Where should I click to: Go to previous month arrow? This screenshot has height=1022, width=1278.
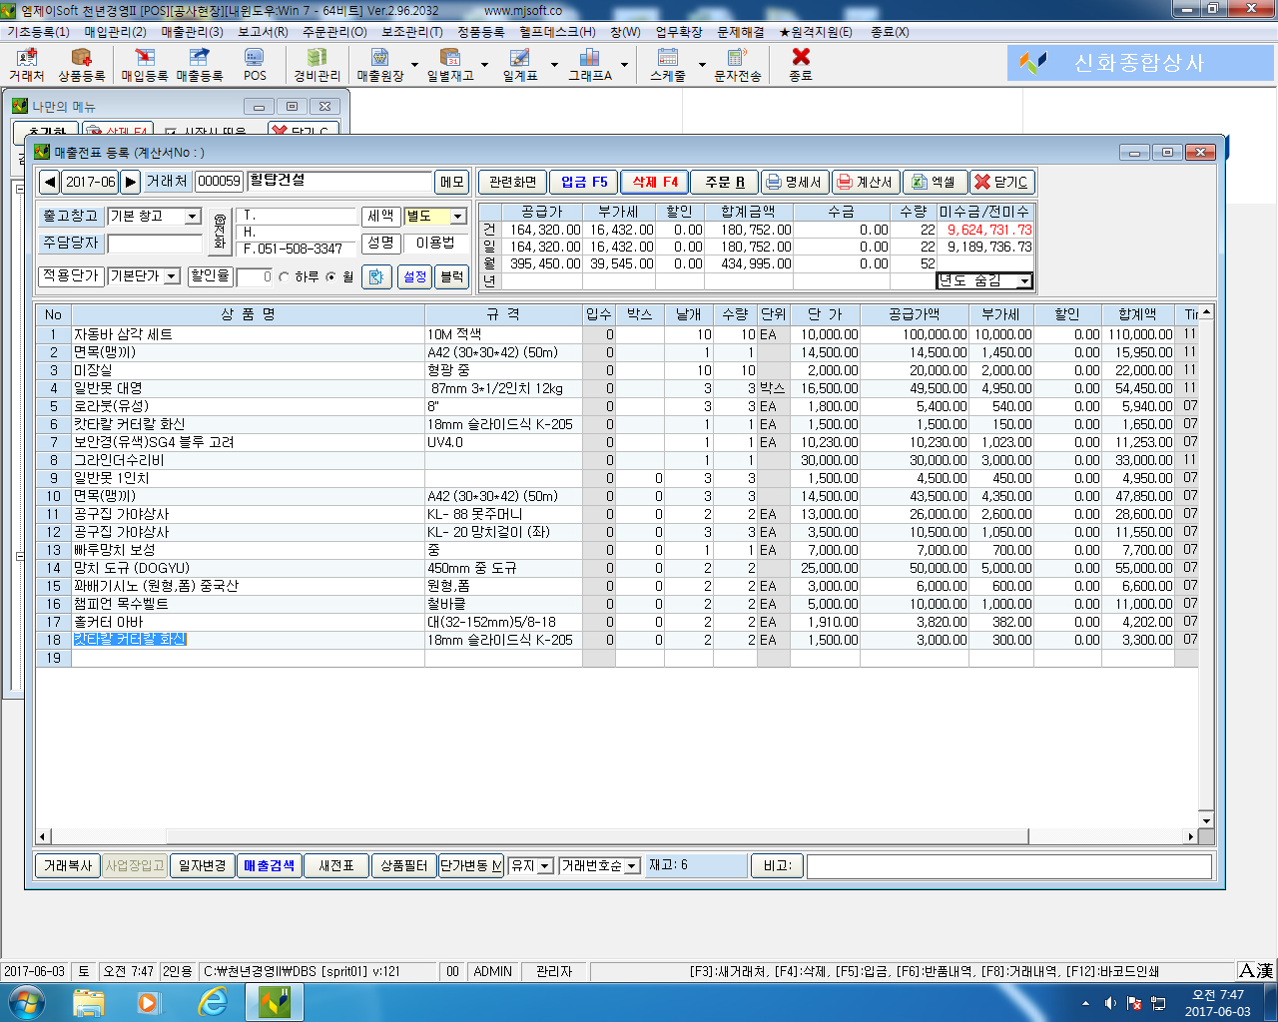pos(50,182)
